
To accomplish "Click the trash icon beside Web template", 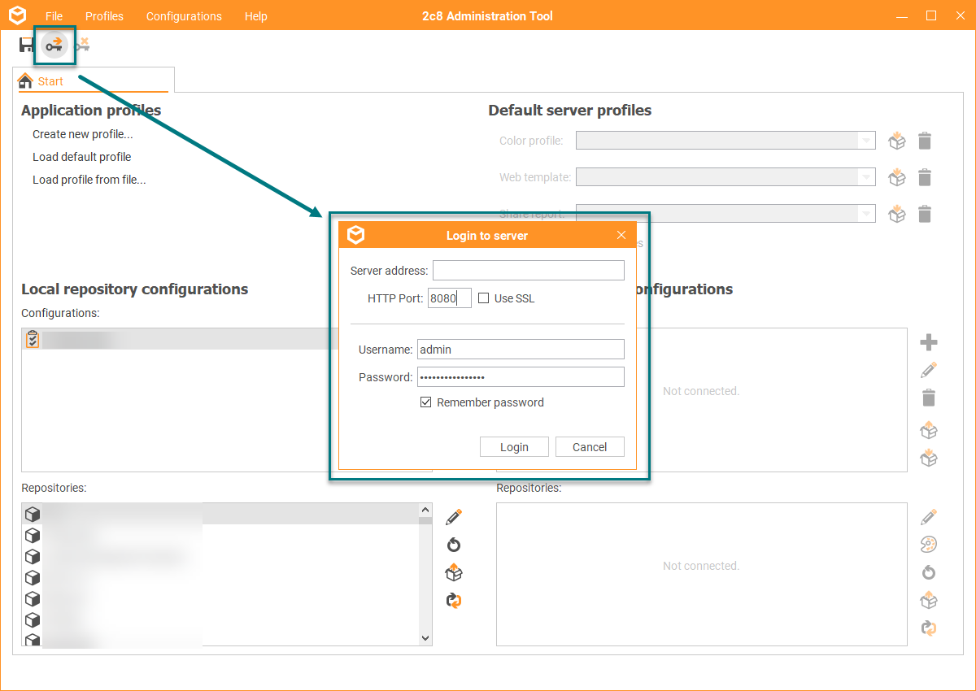I will point(925,177).
